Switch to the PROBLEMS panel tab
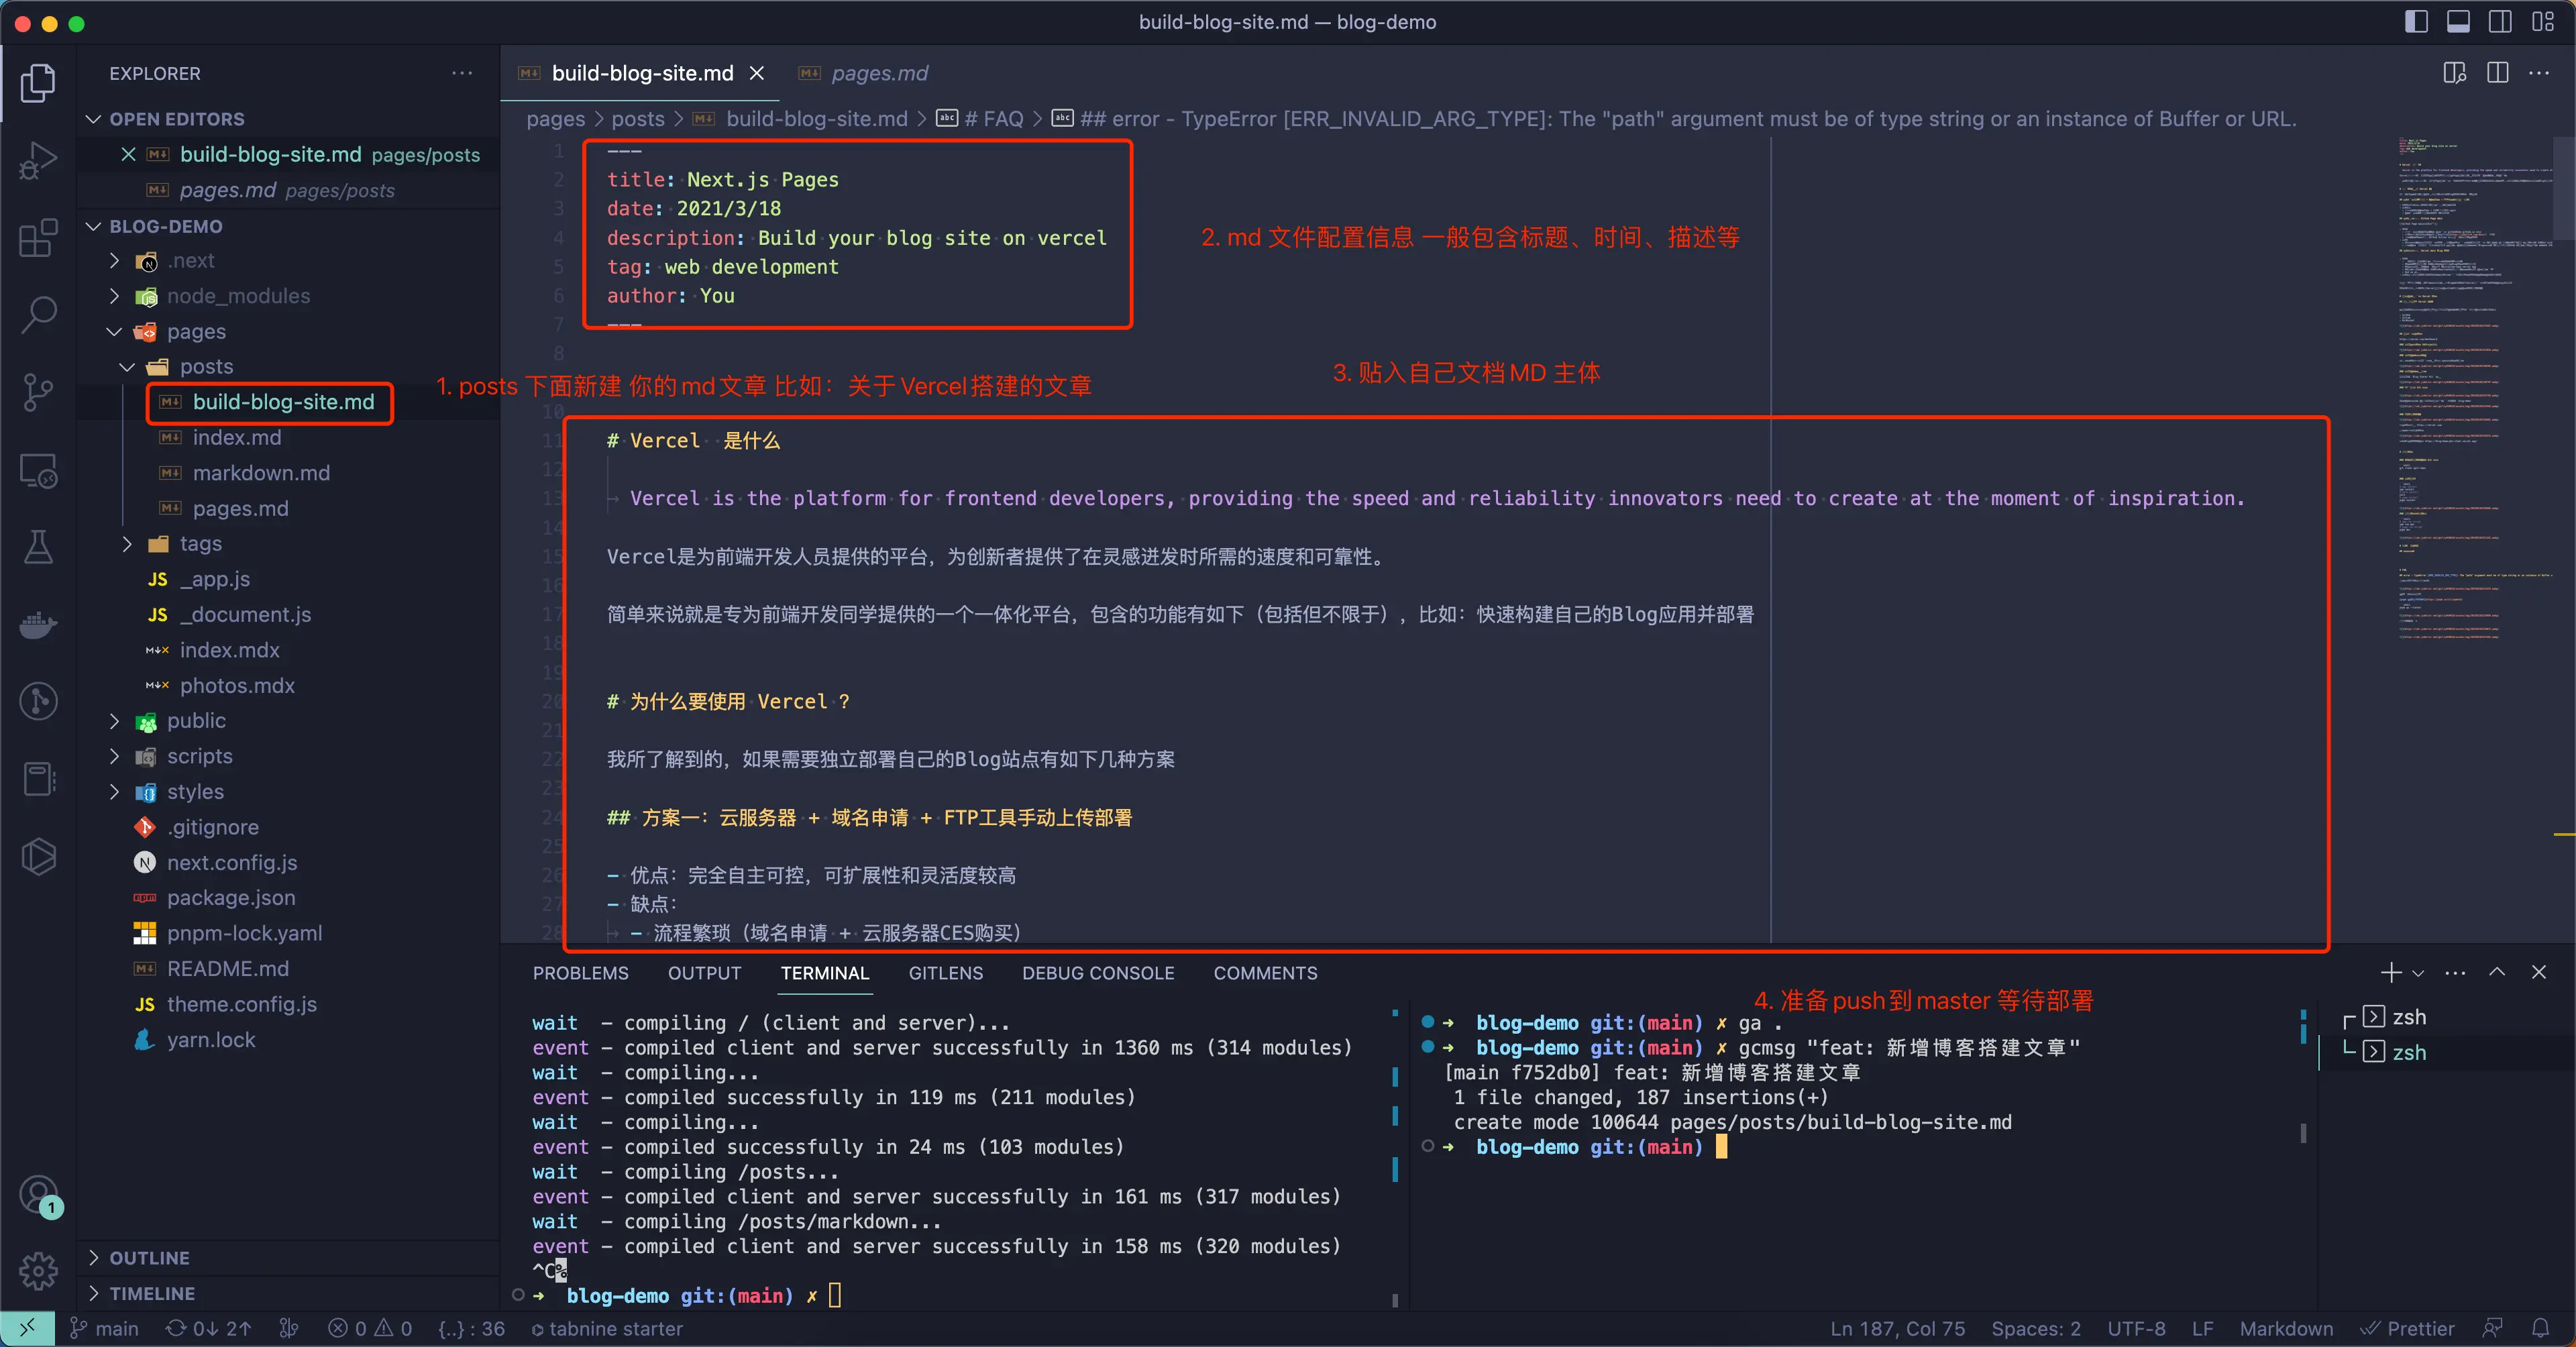Screen dimensions: 2576x1347 point(580,973)
